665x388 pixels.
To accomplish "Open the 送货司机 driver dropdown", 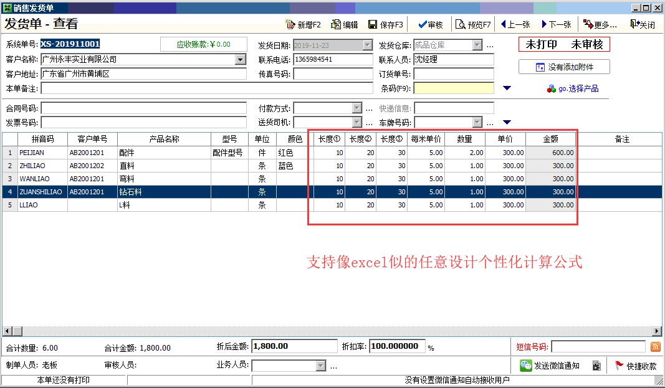I will click(x=356, y=123).
